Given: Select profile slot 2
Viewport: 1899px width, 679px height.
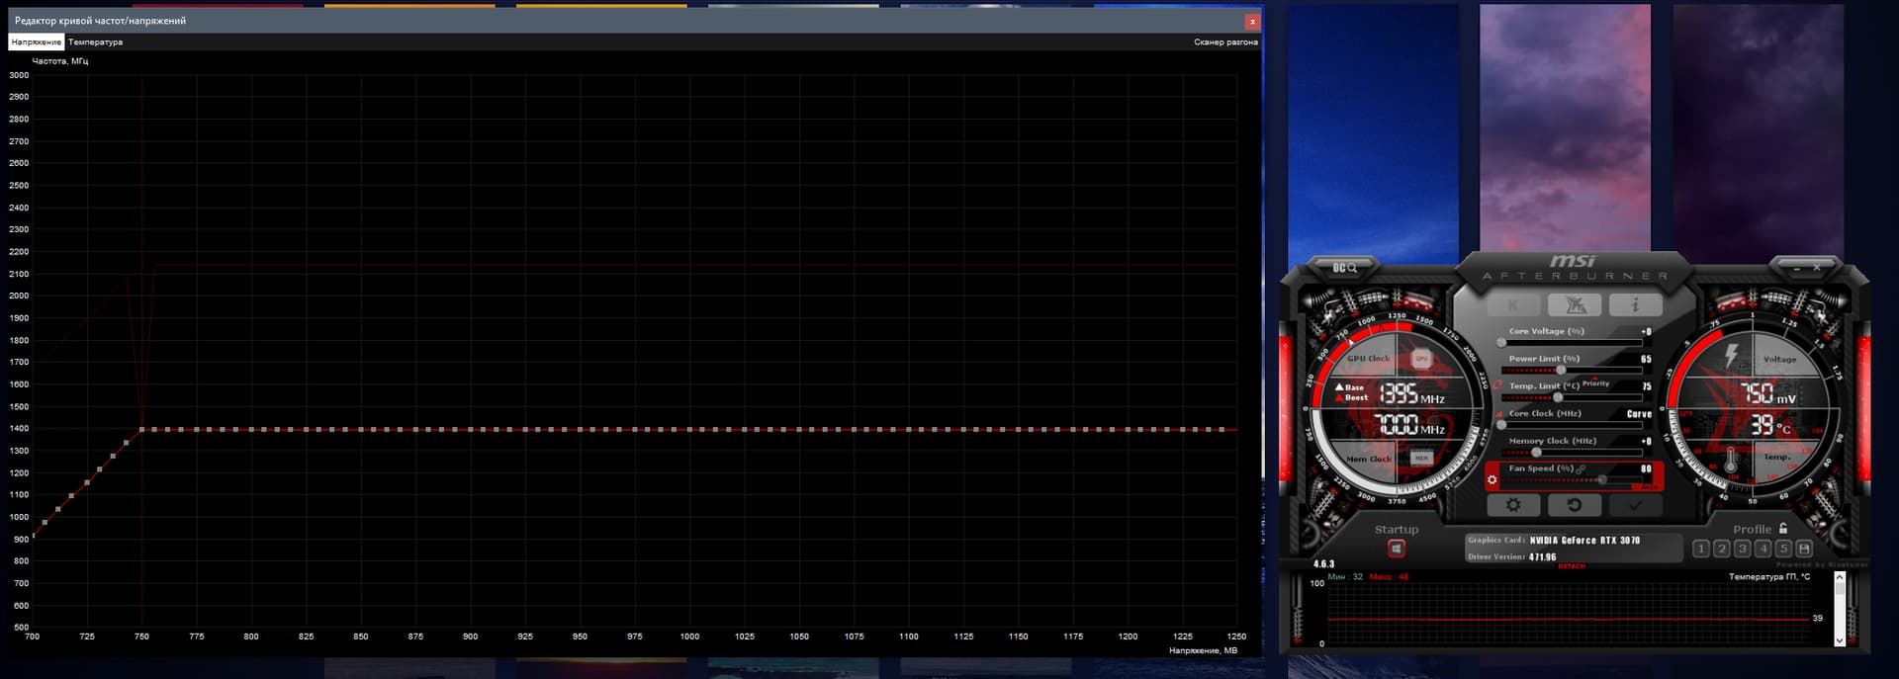Looking at the screenshot, I should pyautogui.click(x=1721, y=549).
